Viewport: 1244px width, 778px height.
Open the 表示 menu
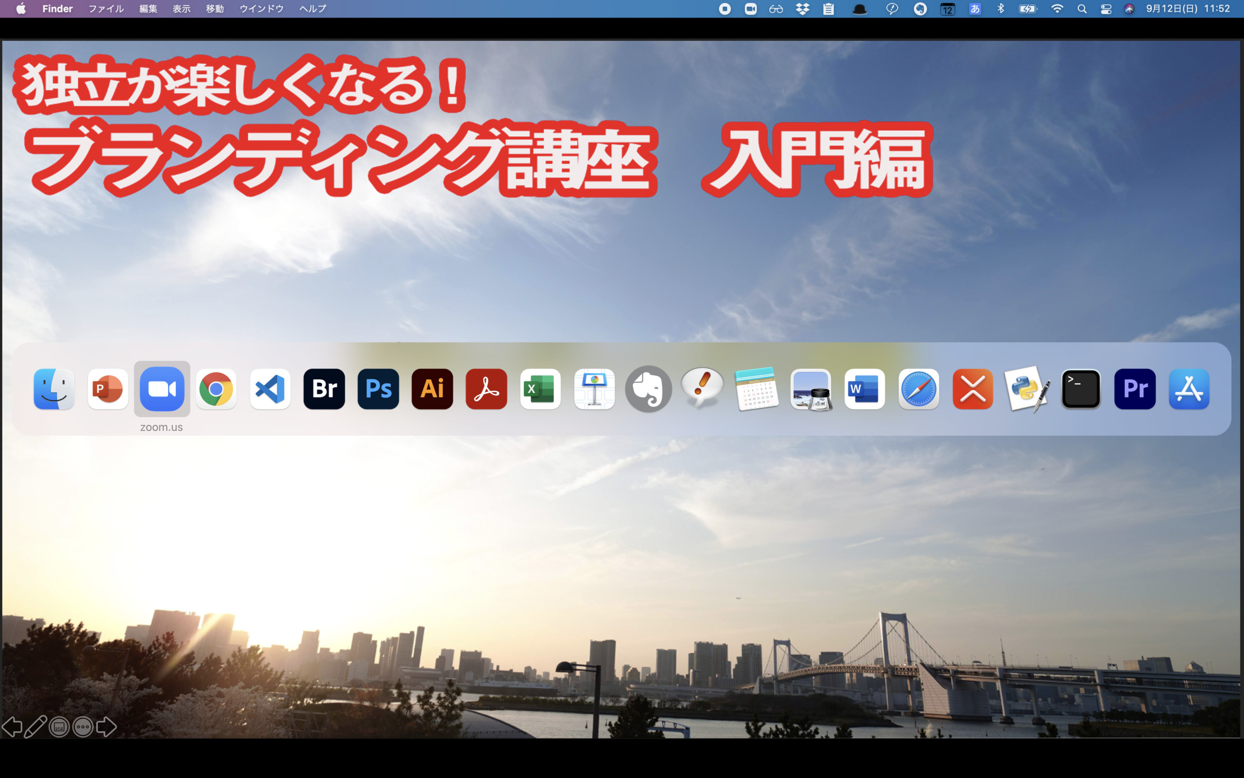[181, 9]
